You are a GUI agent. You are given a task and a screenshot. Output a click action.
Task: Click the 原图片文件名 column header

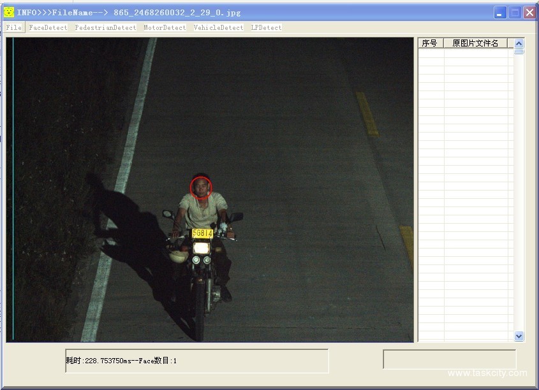[475, 43]
